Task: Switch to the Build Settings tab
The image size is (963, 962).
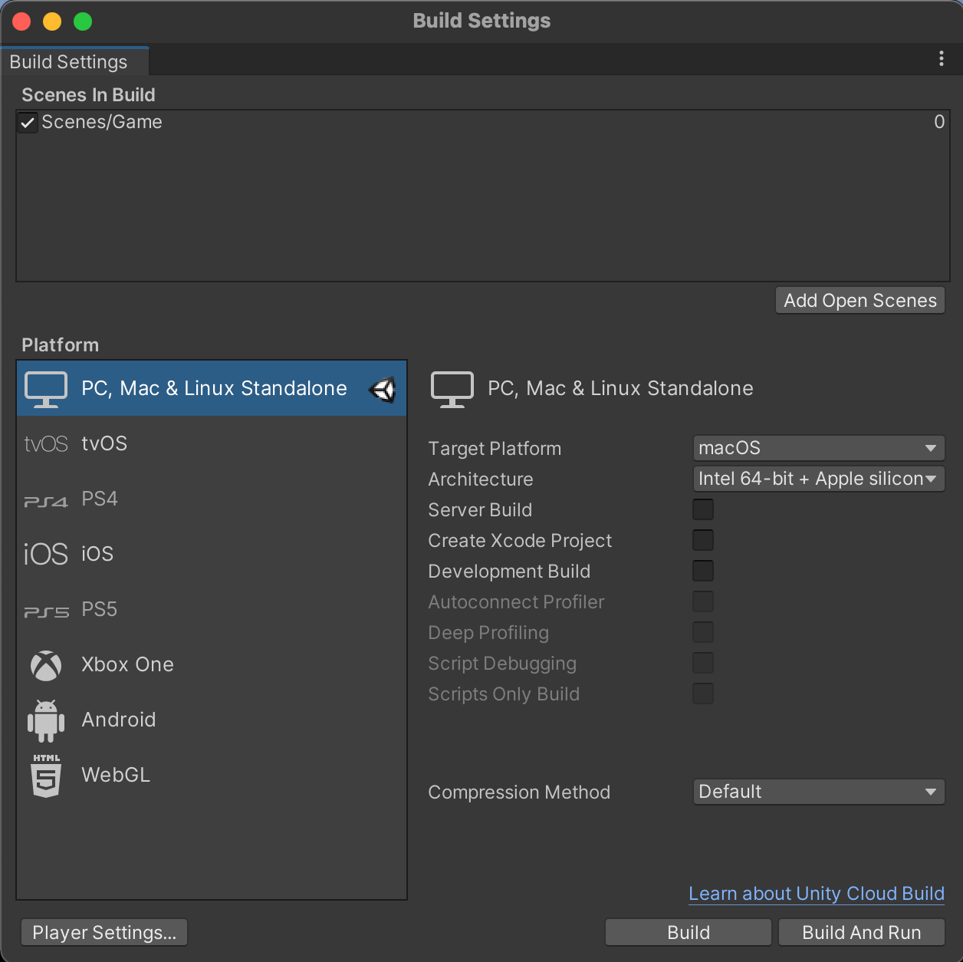Action: 68,61
